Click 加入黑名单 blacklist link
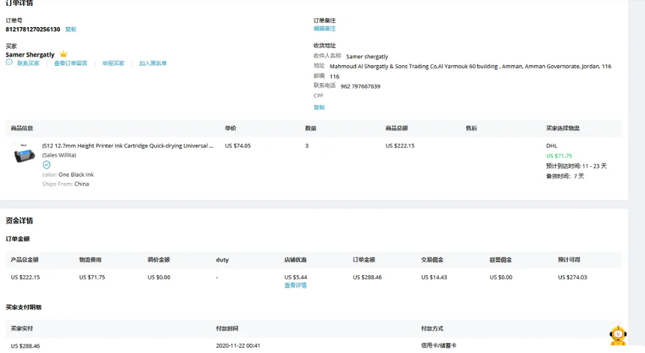The height and width of the screenshot is (353, 645). point(153,63)
